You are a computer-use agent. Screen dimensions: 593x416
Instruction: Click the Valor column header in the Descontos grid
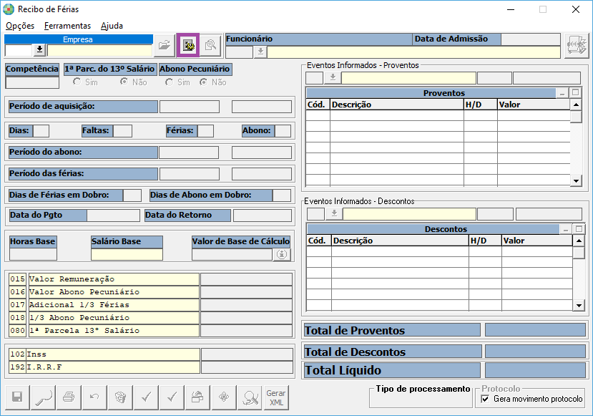pos(537,241)
